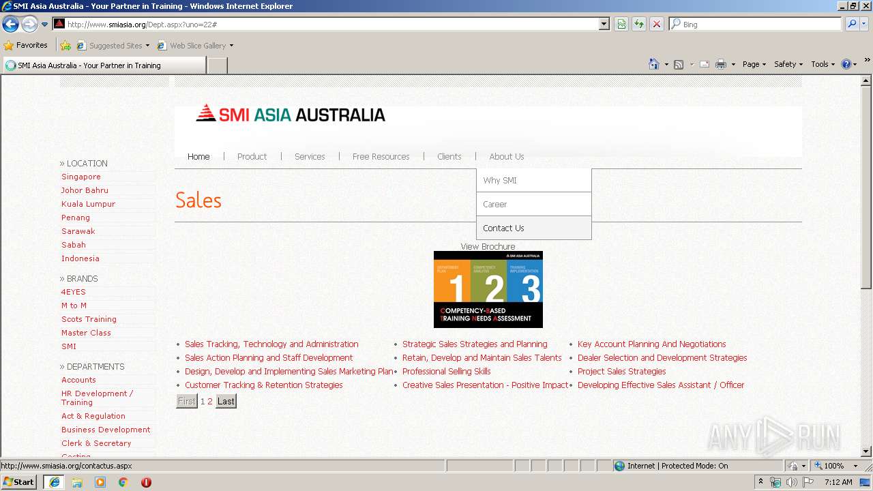Open Bing search provider dropdown arrow
The height and width of the screenshot is (491, 873).
click(865, 24)
